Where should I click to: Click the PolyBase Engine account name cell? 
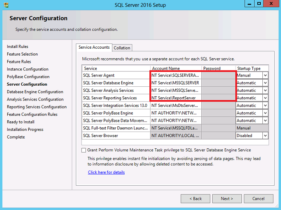(x=176, y=113)
